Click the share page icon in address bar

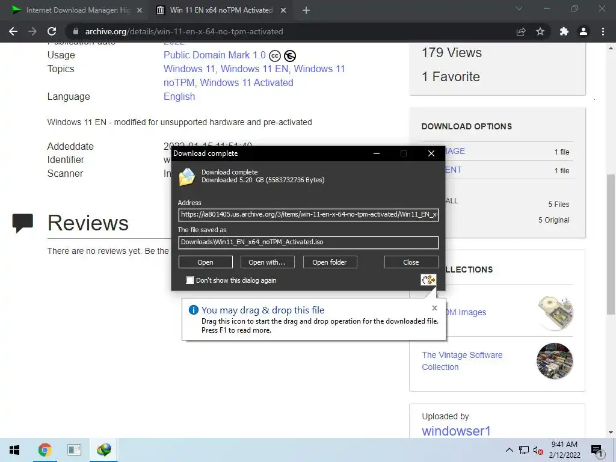tap(521, 31)
